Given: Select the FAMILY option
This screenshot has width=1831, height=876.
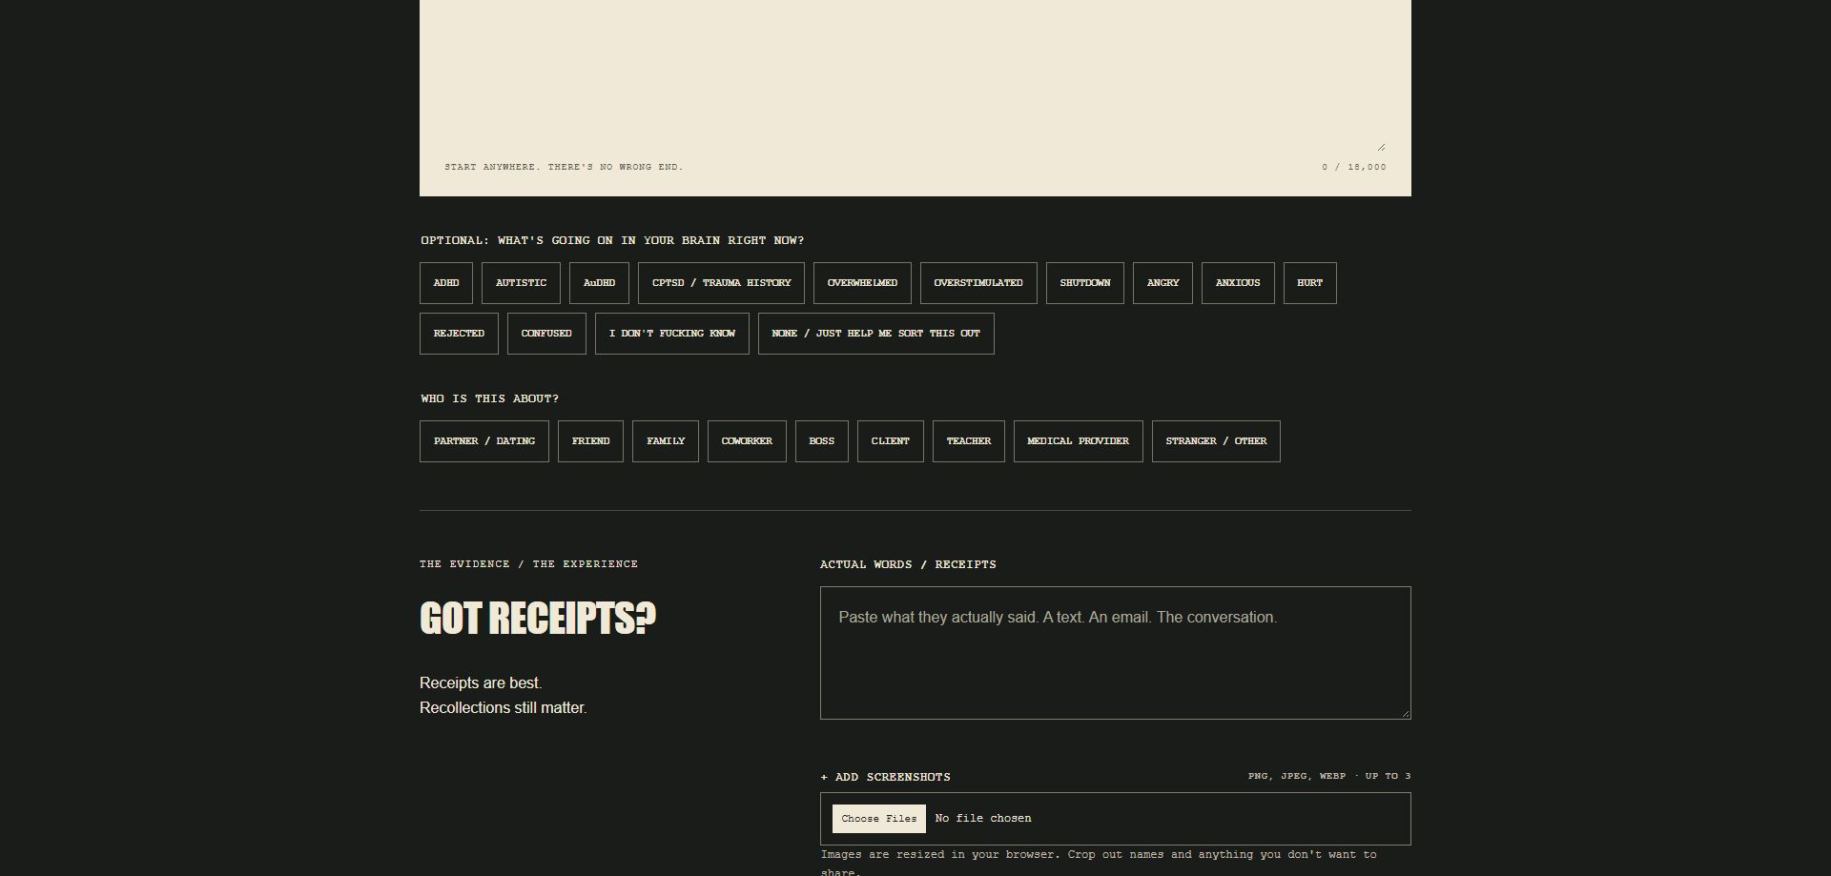Looking at the screenshot, I should click(666, 441).
